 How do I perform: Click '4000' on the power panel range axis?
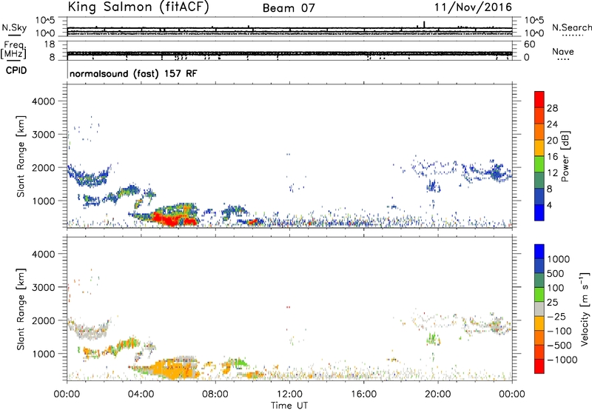click(44, 101)
